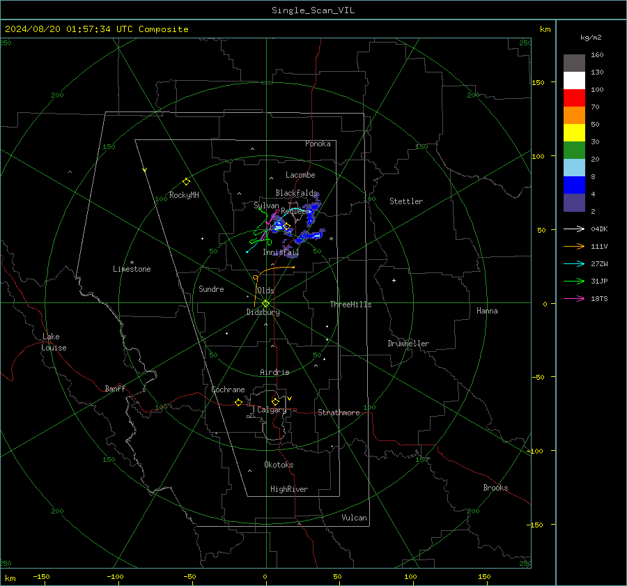Click the red 70-100 legend color block
Screen dimensions: 627x586
(574, 98)
